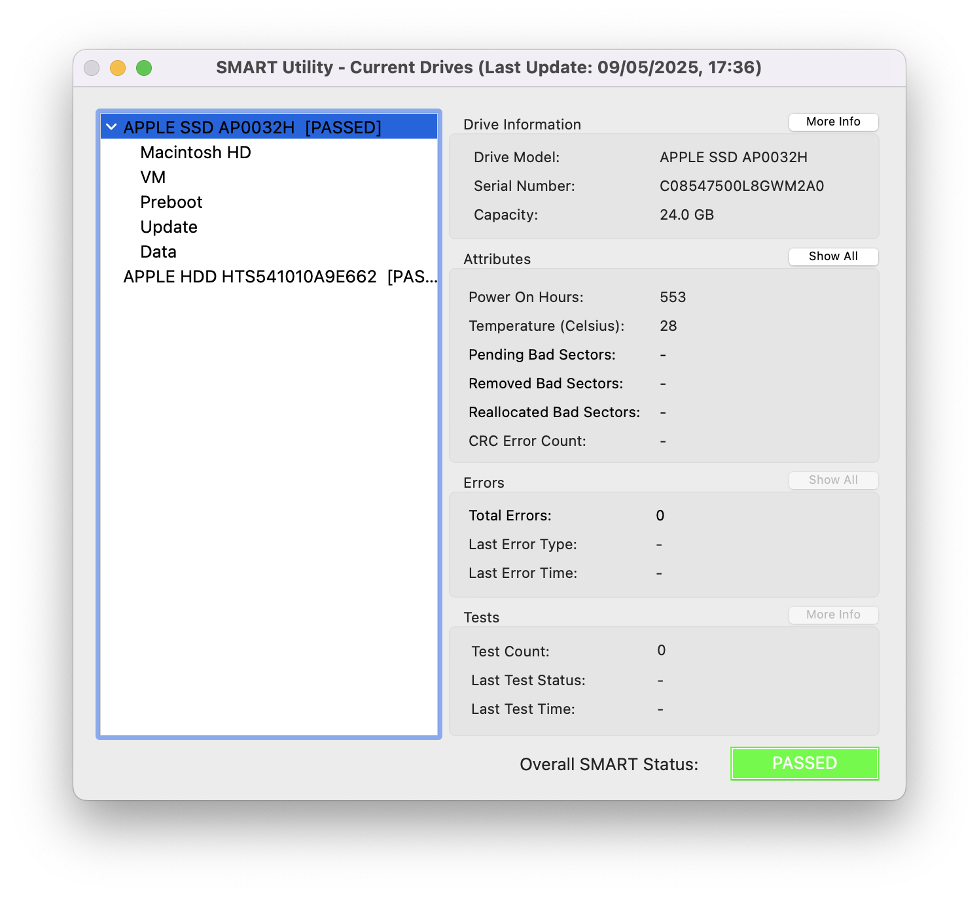Collapse the APPLE SSD AP0032H disclosure chevron
This screenshot has width=979, height=897.
[111, 127]
